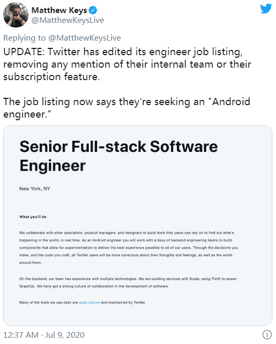The height and width of the screenshot is (344, 276).
Task: Open the @MatthewKeysLive handle under the name
Action: 68,20
